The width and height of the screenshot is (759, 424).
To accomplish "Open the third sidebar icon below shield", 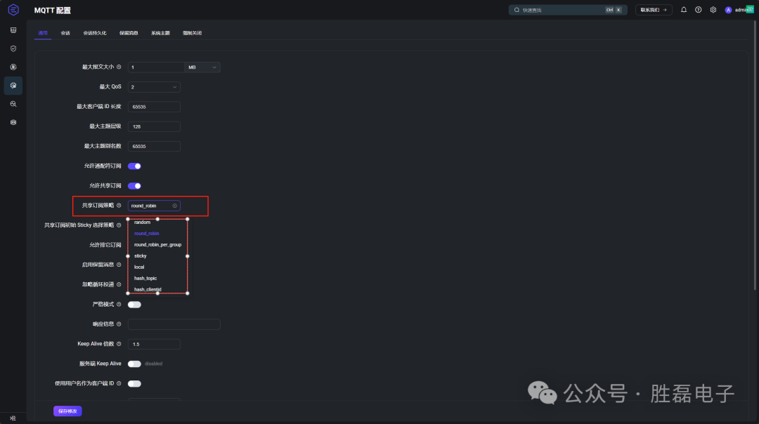I will coord(13,67).
